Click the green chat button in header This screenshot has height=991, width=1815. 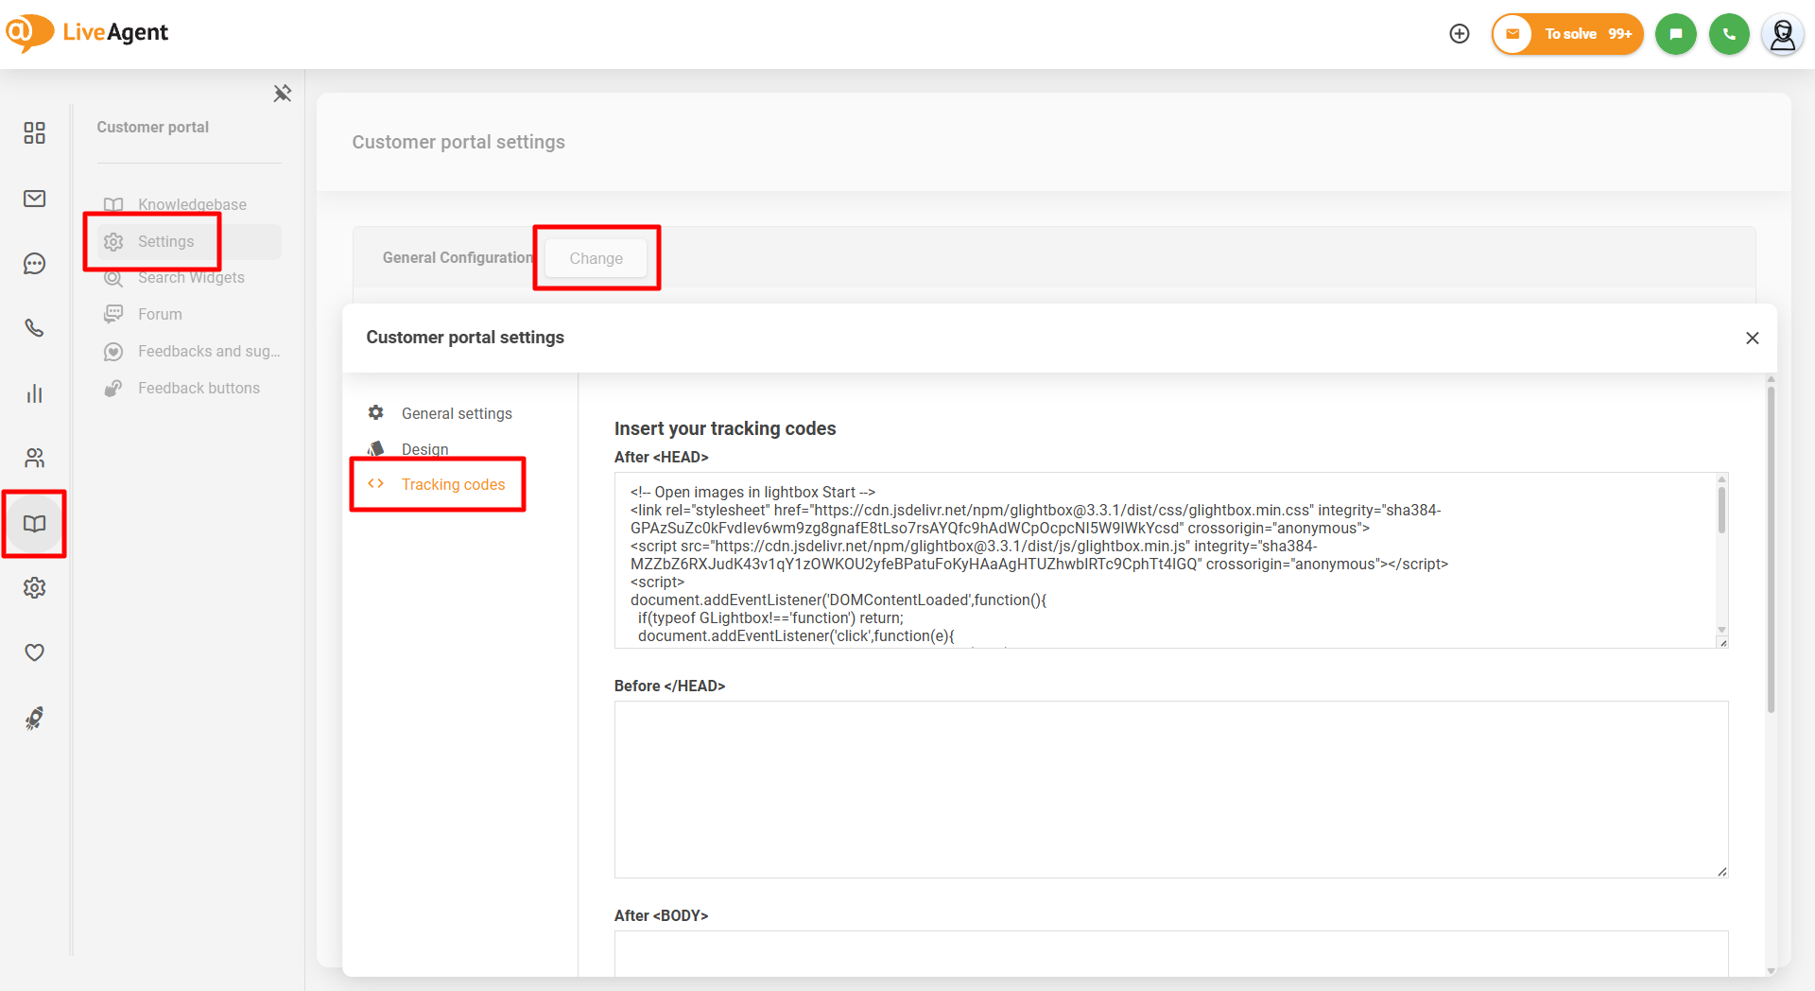(x=1676, y=34)
